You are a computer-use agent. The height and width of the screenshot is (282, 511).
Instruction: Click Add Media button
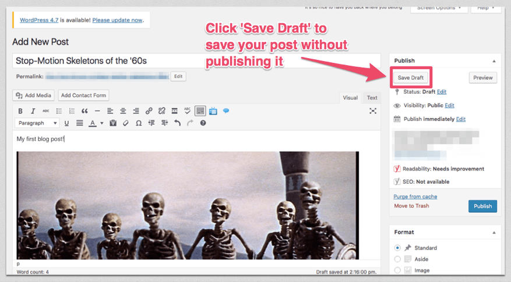34,95
